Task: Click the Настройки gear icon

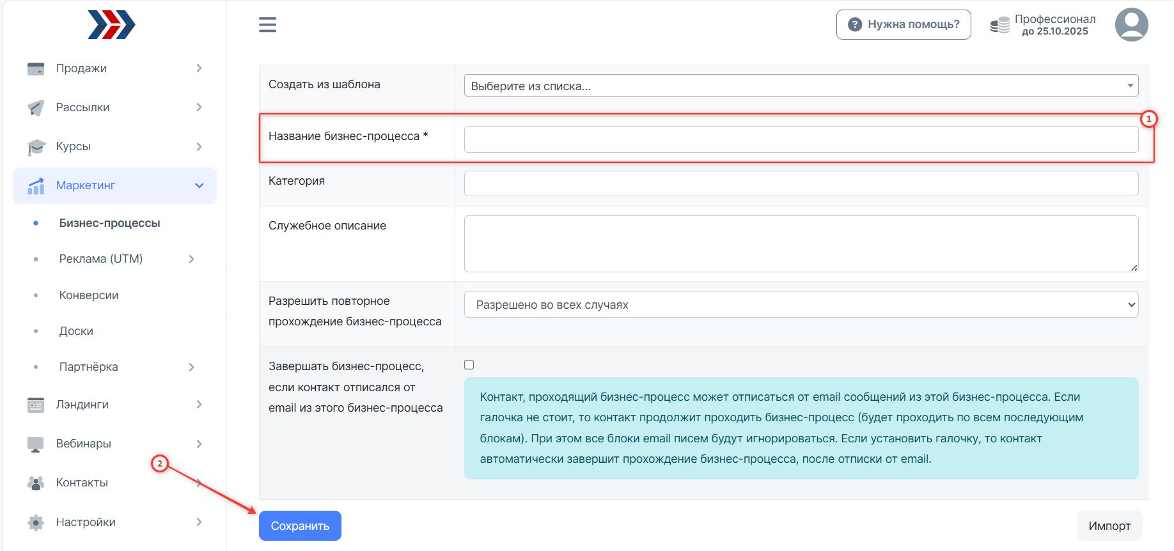Action: pos(36,522)
